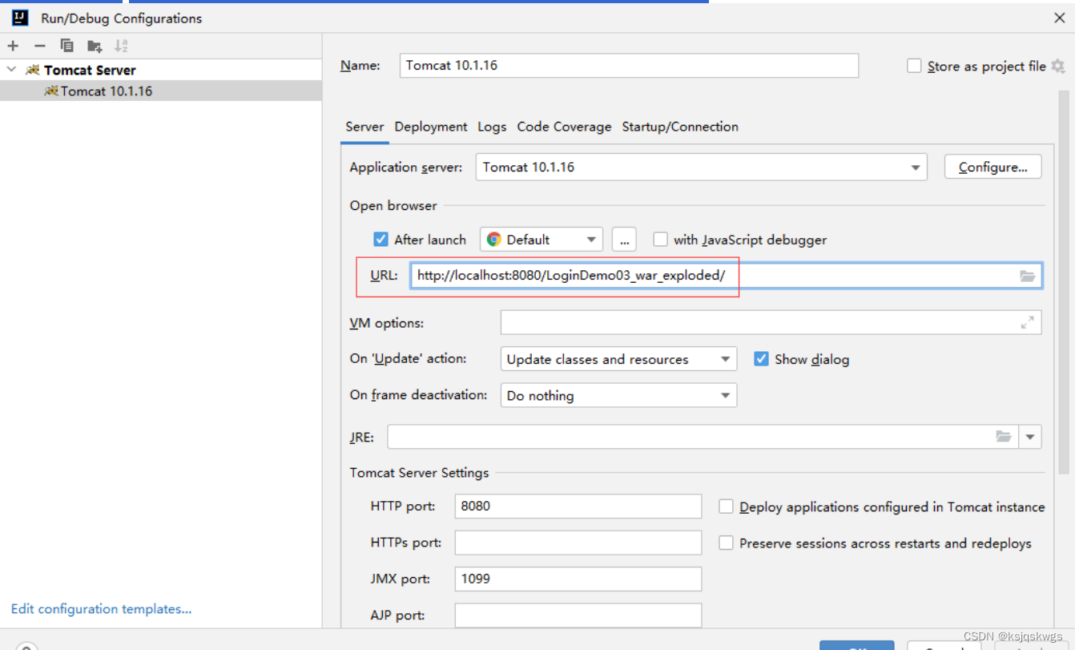Remove selected configuration with minus icon

coord(40,46)
